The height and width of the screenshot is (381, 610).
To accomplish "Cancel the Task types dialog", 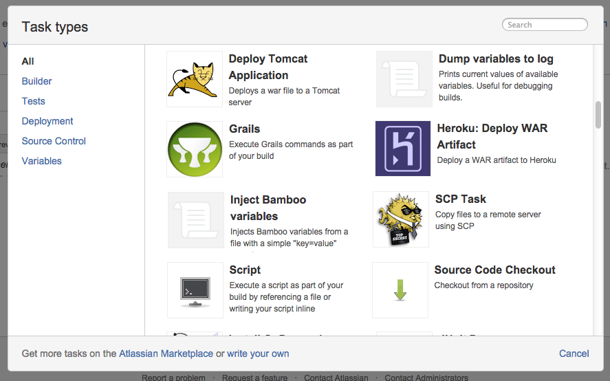I will point(574,353).
